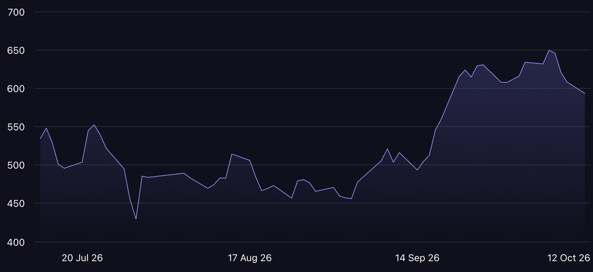Click the 500 y-axis label
Image resolution: width=593 pixels, height=272 pixels.
[16, 165]
